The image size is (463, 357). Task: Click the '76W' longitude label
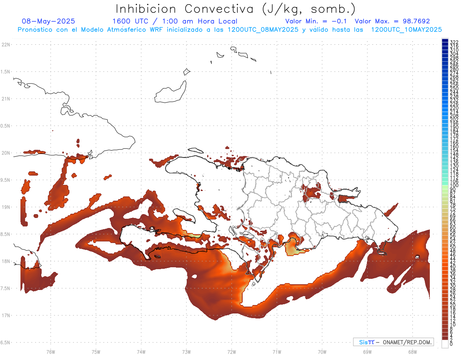click(51, 351)
